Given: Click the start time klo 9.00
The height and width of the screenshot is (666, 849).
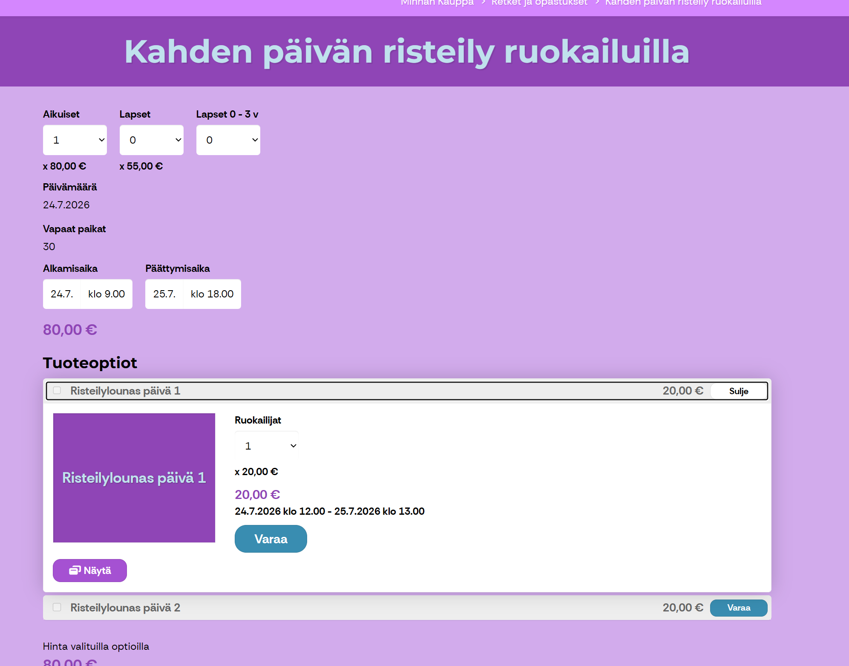Looking at the screenshot, I should (106, 294).
